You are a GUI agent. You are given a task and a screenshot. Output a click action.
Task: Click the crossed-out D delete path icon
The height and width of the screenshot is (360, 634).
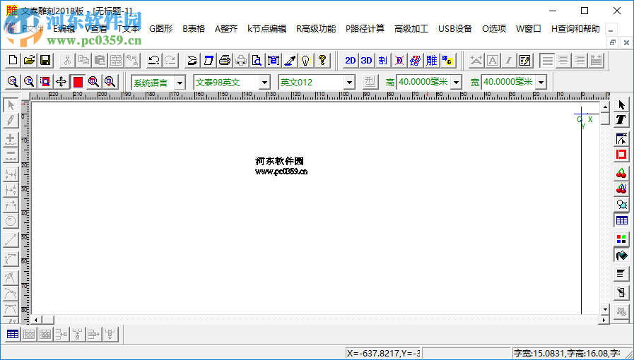click(399, 61)
